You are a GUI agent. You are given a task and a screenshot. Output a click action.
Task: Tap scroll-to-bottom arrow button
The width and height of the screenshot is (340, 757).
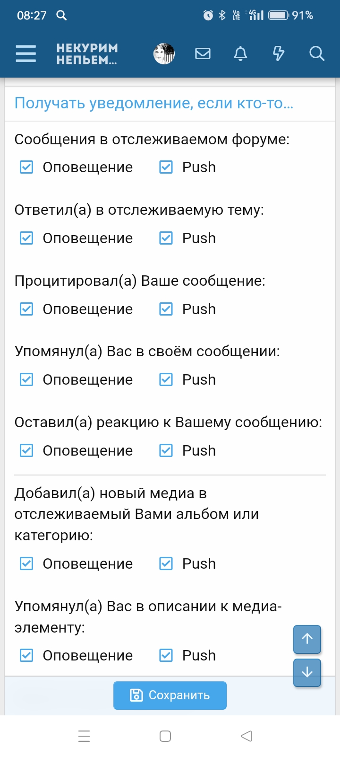tap(307, 672)
